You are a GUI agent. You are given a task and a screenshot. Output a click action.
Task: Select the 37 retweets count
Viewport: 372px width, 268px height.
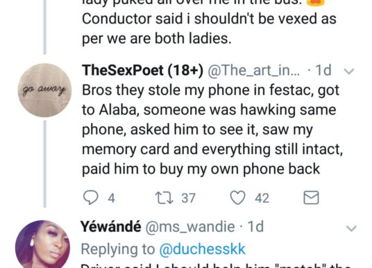tap(188, 198)
